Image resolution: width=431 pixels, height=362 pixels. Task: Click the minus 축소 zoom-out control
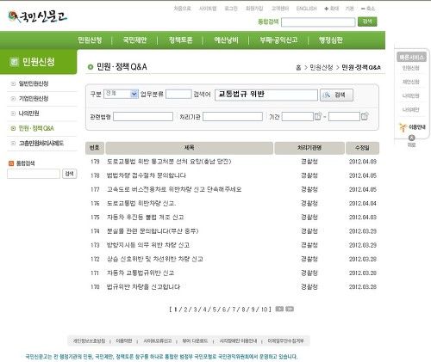pos(368,9)
